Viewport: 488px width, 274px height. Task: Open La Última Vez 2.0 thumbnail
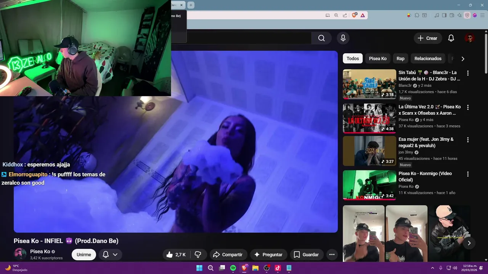(x=369, y=118)
